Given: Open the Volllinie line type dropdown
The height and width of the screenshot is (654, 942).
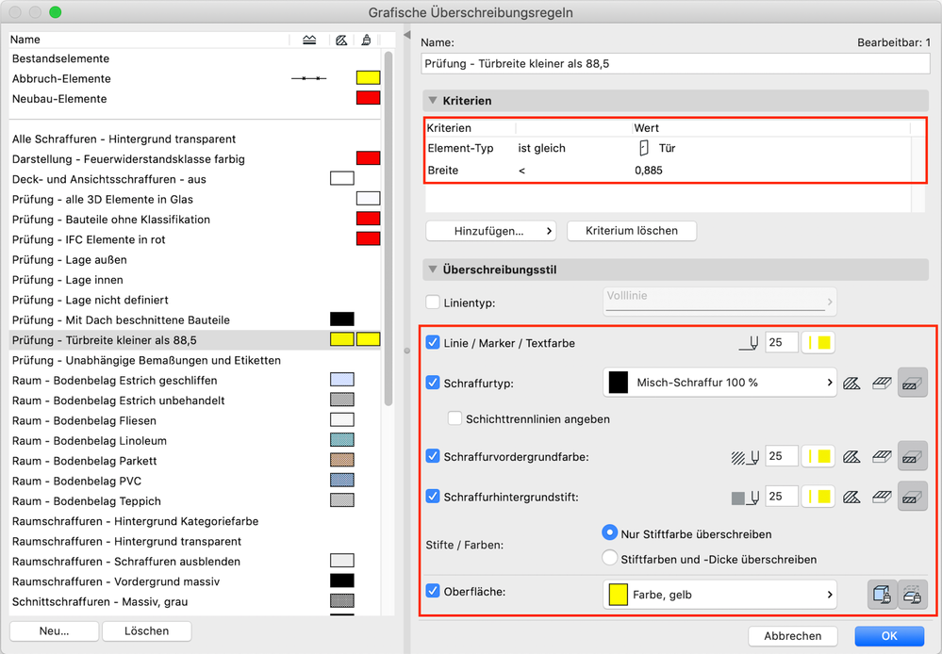Looking at the screenshot, I should [719, 302].
